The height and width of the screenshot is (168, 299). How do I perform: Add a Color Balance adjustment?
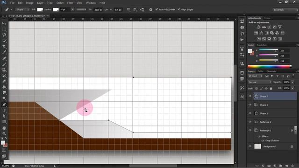(x=261, y=33)
